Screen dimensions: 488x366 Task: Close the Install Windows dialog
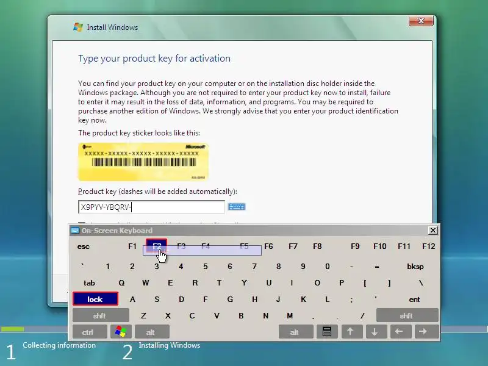421,21
